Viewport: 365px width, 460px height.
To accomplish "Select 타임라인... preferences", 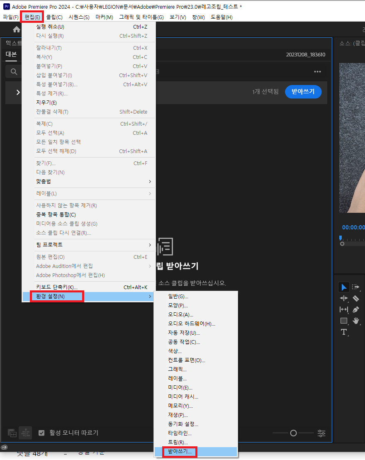I will point(196,433).
